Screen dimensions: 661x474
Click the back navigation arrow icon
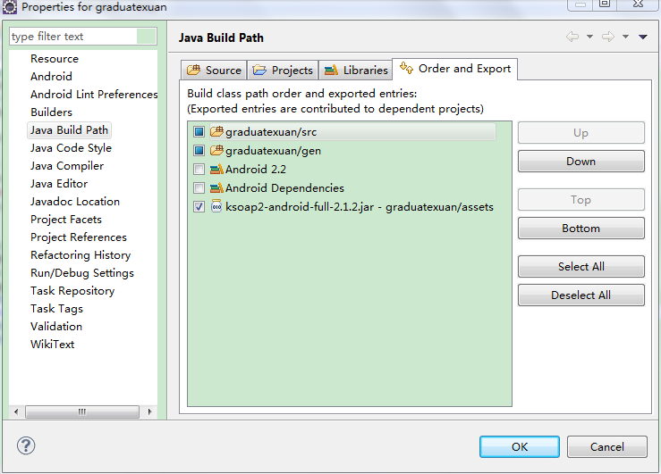572,37
